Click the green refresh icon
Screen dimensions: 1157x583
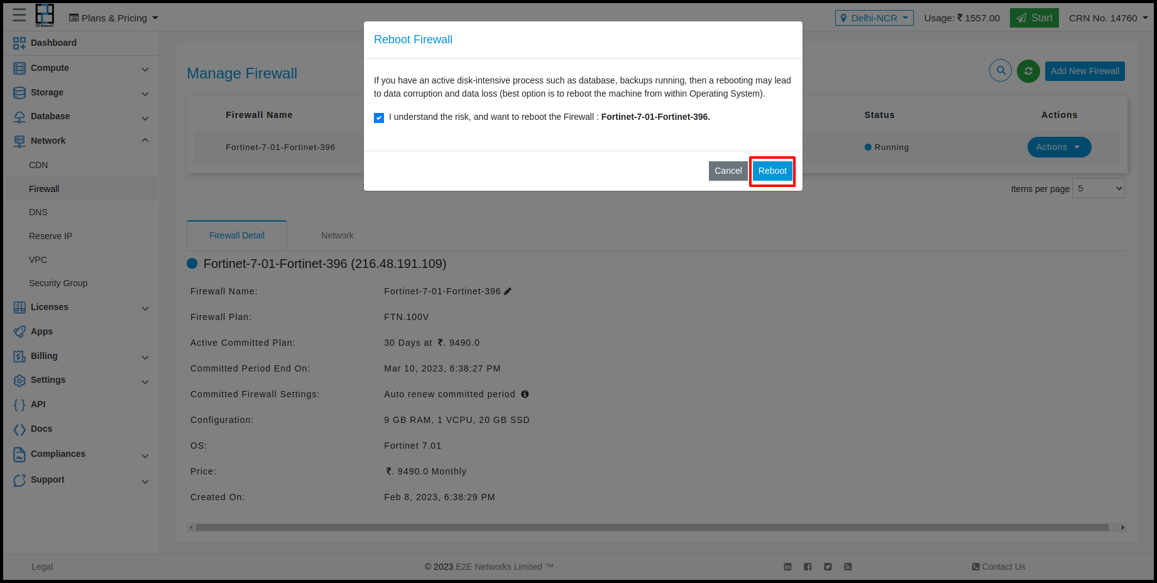(x=1028, y=71)
